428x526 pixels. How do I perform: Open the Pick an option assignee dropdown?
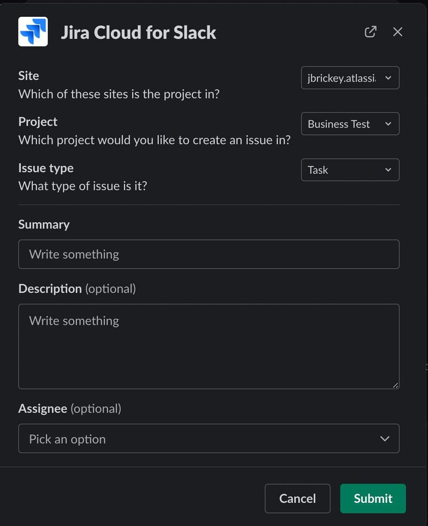[x=208, y=439]
